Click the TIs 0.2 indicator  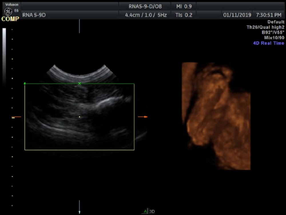(x=184, y=15)
